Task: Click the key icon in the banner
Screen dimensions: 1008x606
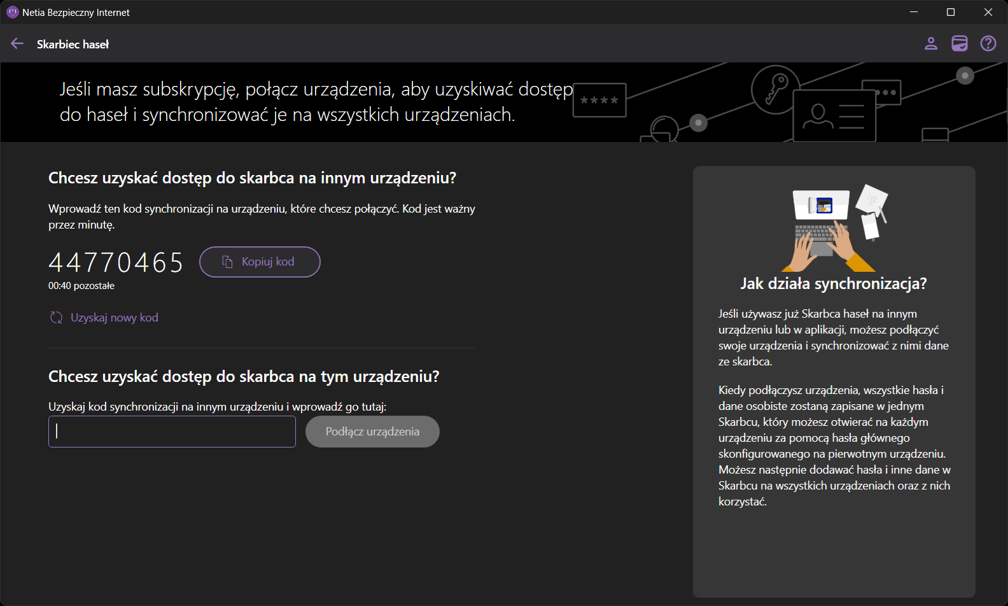Action: click(x=776, y=89)
